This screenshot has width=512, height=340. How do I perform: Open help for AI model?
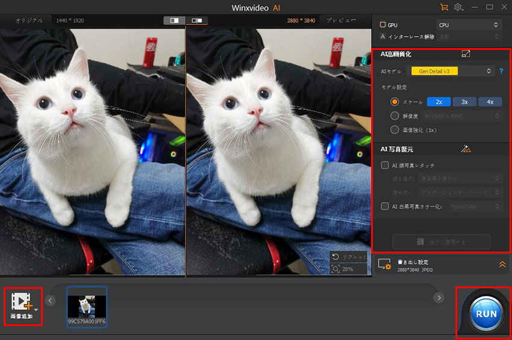click(x=501, y=71)
